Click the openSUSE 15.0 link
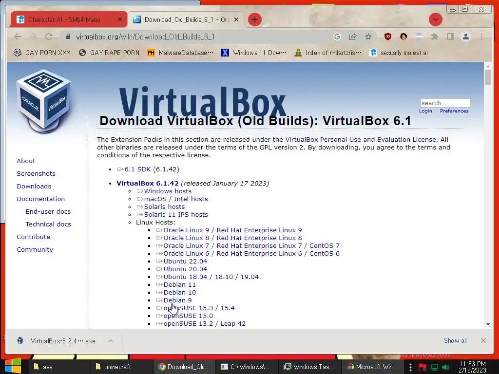The width and height of the screenshot is (499, 374). pos(185,316)
